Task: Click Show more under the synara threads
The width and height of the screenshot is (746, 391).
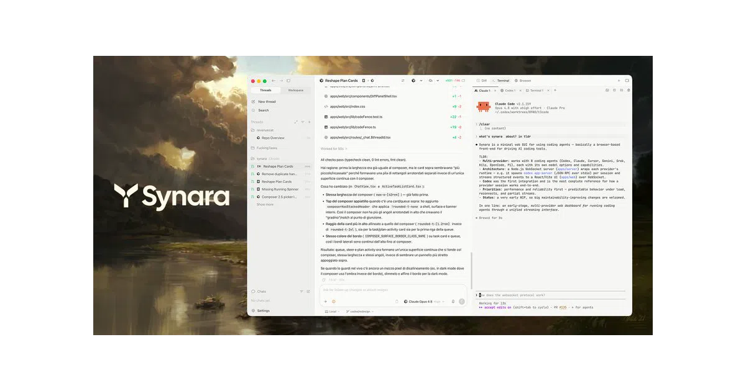Action: point(265,204)
